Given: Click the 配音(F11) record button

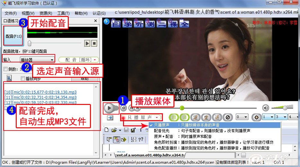Looking at the screenshot, I should tap(13, 36).
